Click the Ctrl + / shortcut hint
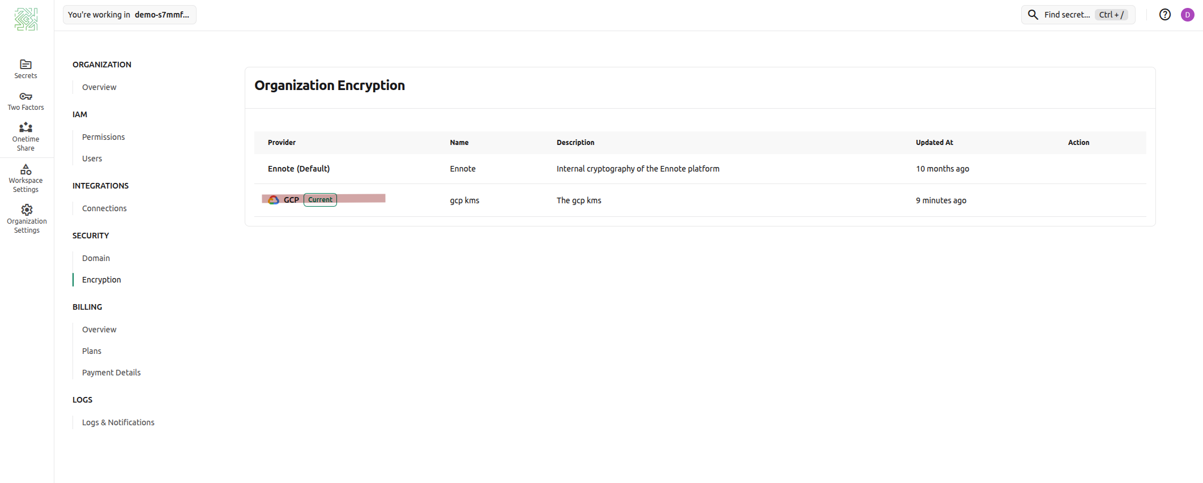Screen dimensions: 1203x483 pos(1111,15)
